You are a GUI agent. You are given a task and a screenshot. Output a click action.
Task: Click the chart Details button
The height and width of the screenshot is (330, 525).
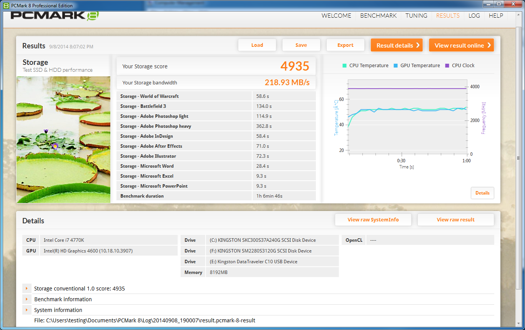(x=482, y=193)
